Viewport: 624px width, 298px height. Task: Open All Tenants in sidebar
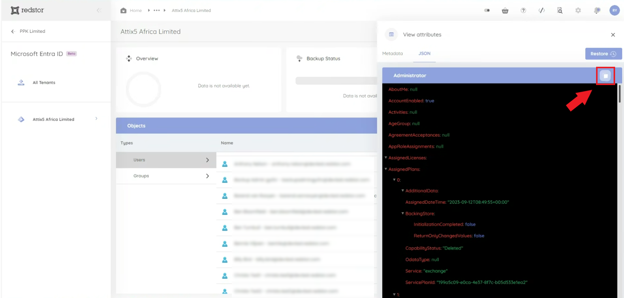[x=44, y=83]
